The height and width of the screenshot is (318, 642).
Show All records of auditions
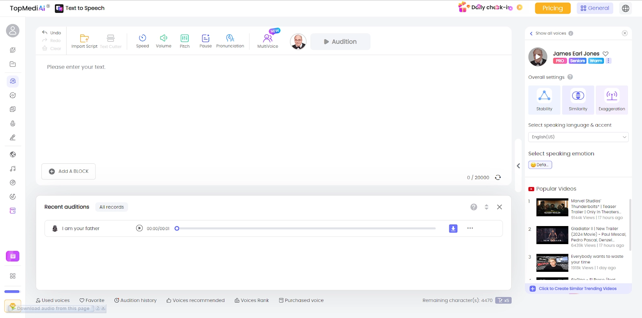click(x=112, y=207)
